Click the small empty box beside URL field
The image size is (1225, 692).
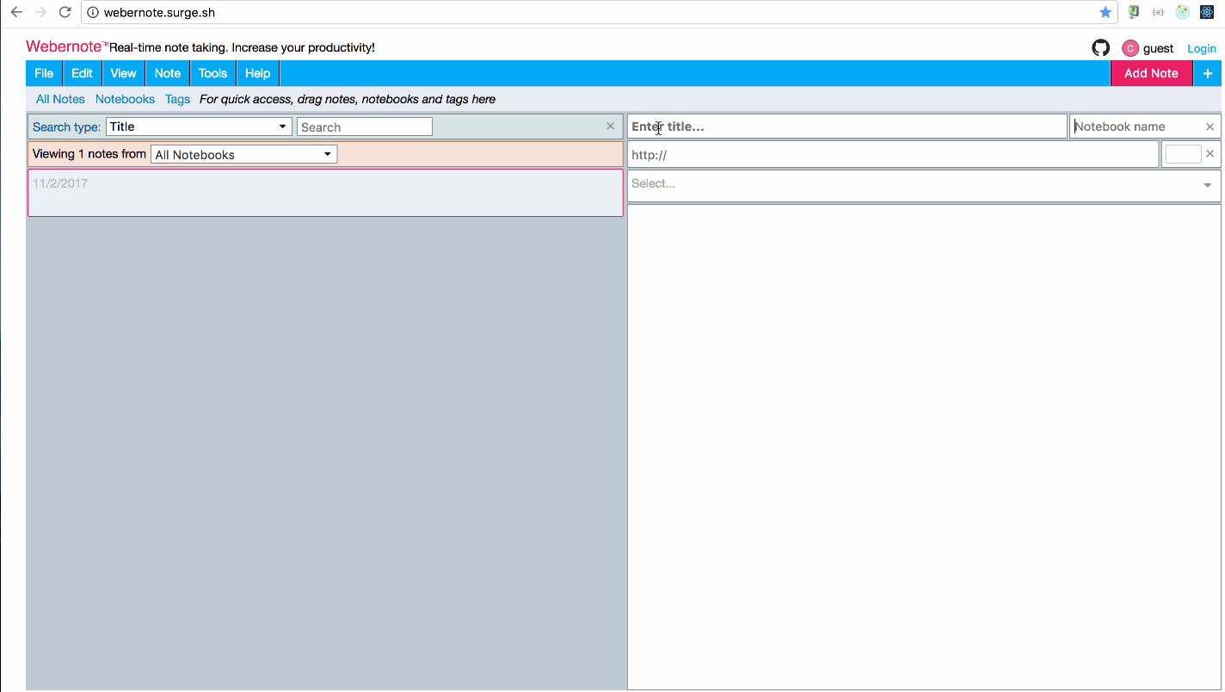coord(1183,154)
